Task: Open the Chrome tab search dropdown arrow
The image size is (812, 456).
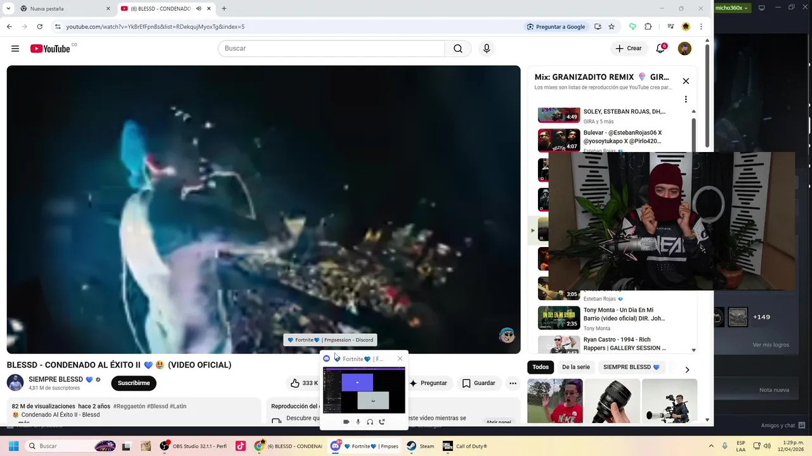Action: coord(9,9)
